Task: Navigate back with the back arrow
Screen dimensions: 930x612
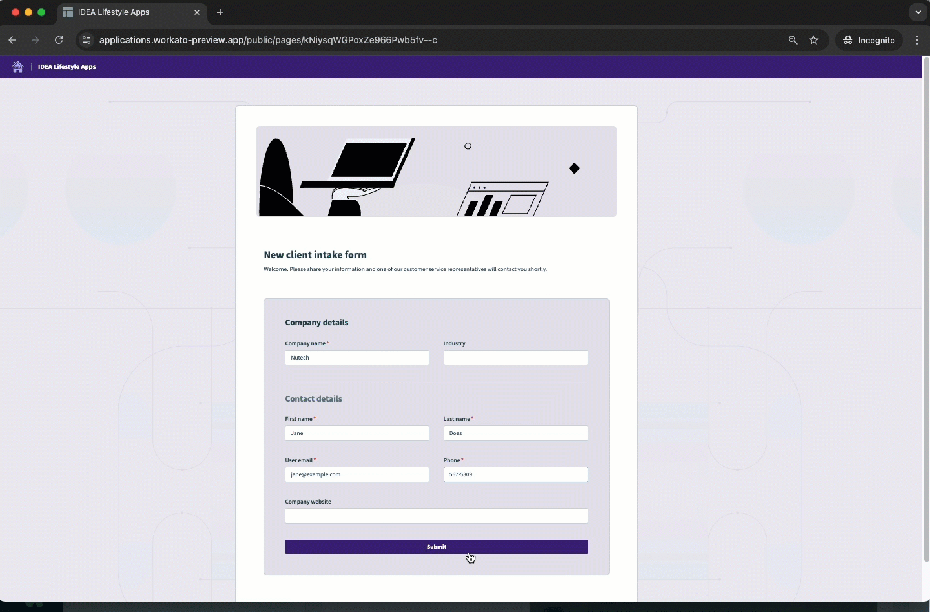Action: tap(12, 40)
